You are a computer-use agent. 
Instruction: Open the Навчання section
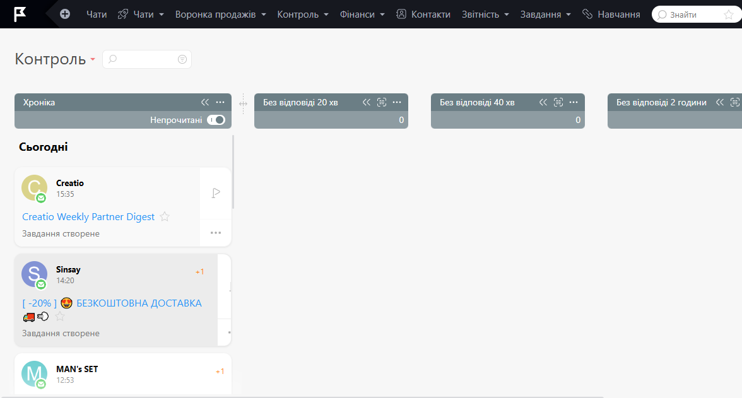pos(618,15)
